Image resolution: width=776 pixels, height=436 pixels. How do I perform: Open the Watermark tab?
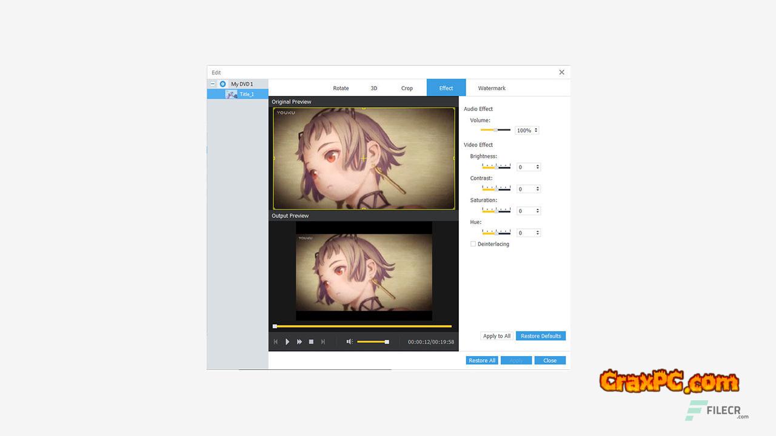492,88
